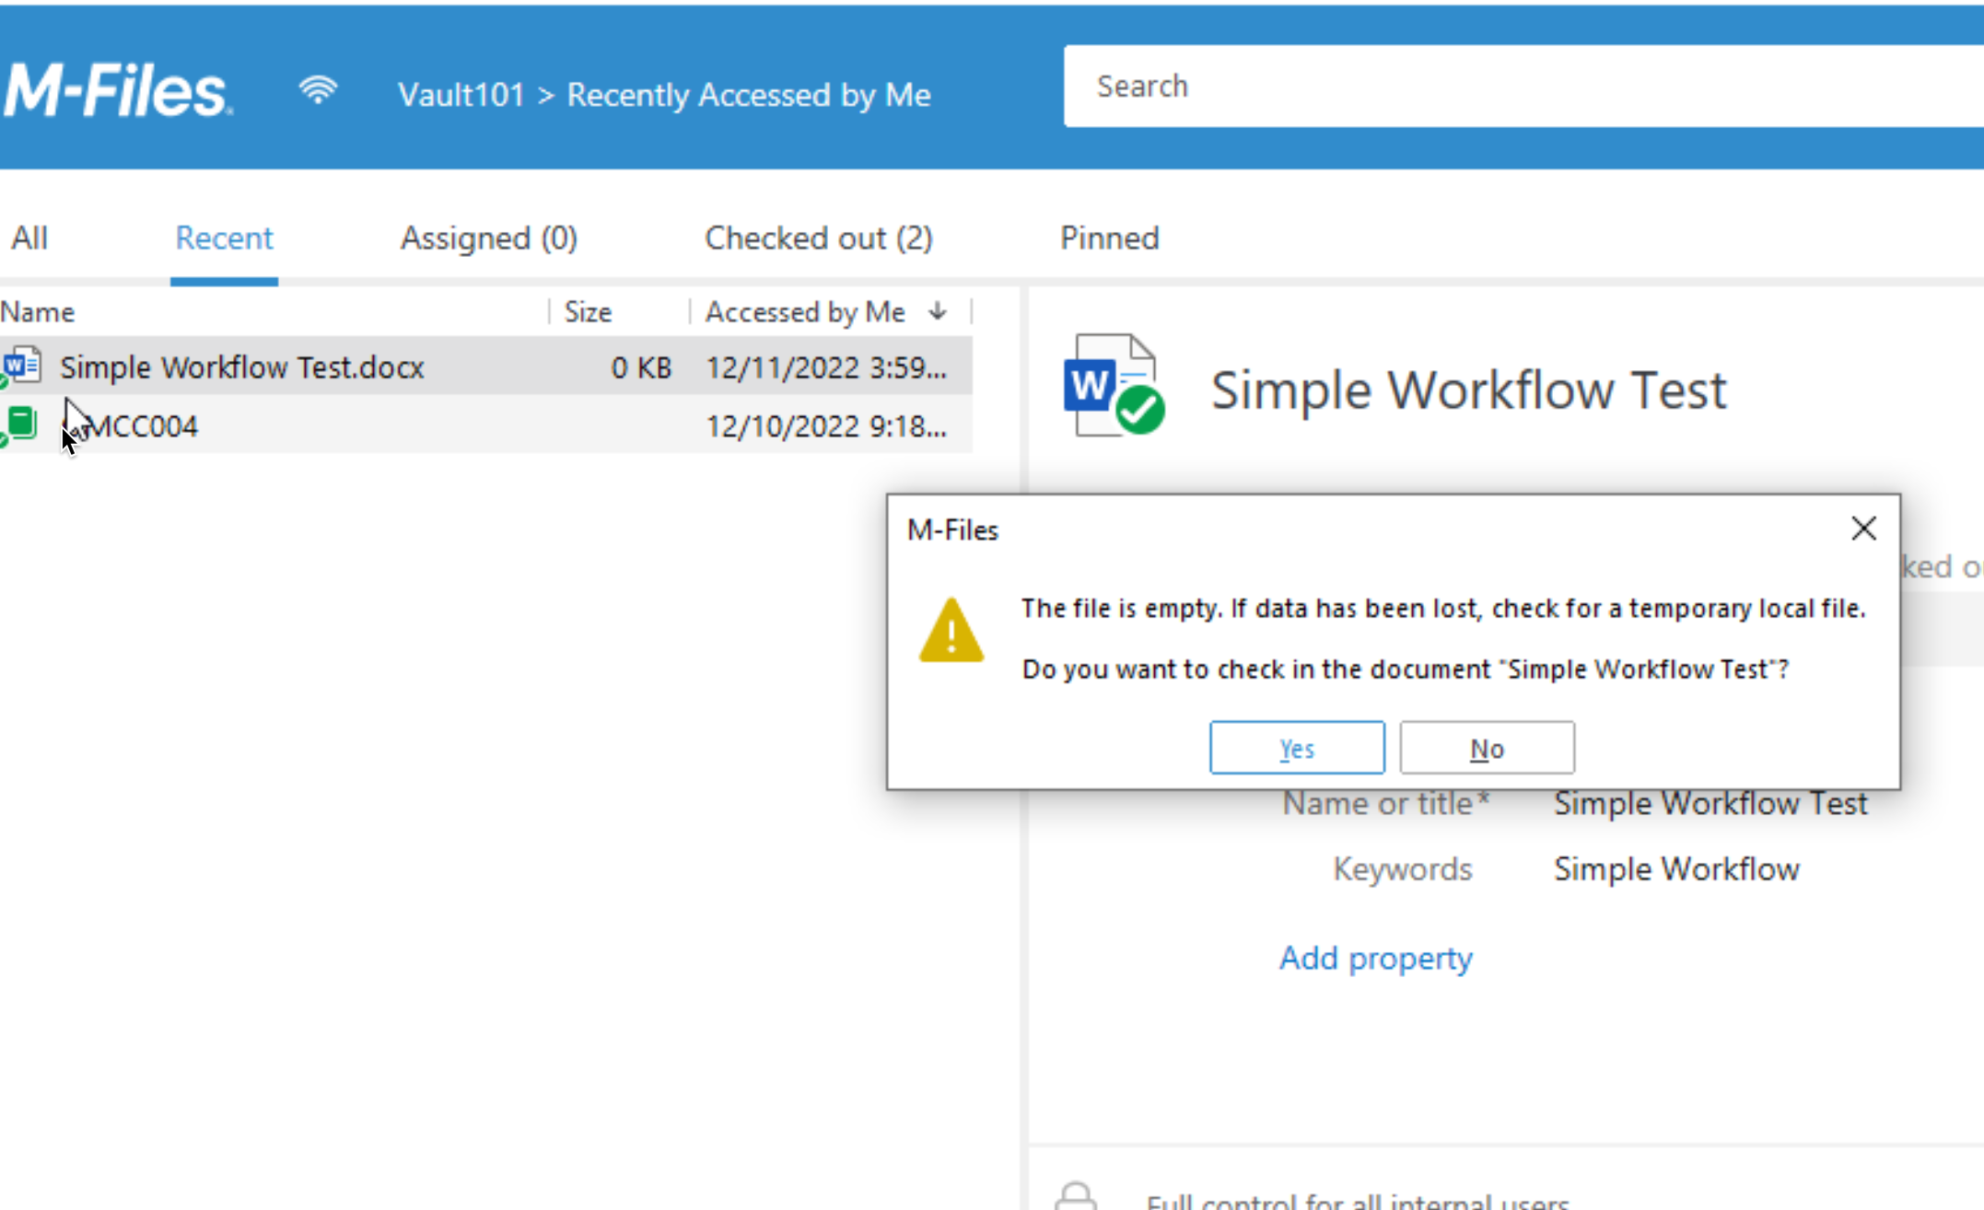
Task: Decline check in with No
Action: (1487, 748)
